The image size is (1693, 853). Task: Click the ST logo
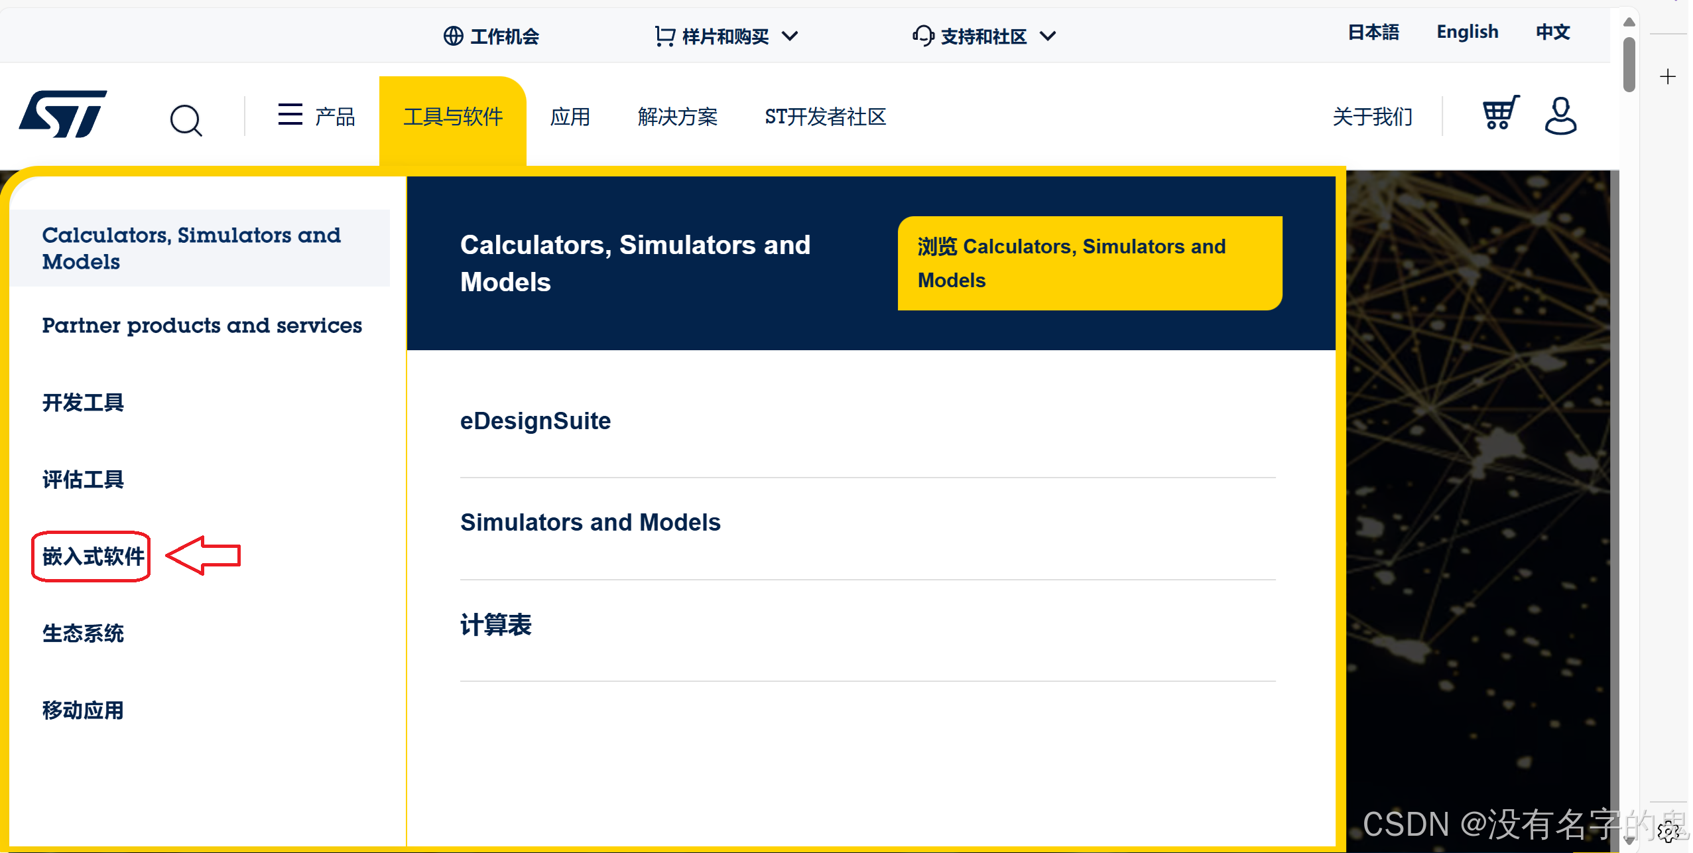(x=63, y=114)
